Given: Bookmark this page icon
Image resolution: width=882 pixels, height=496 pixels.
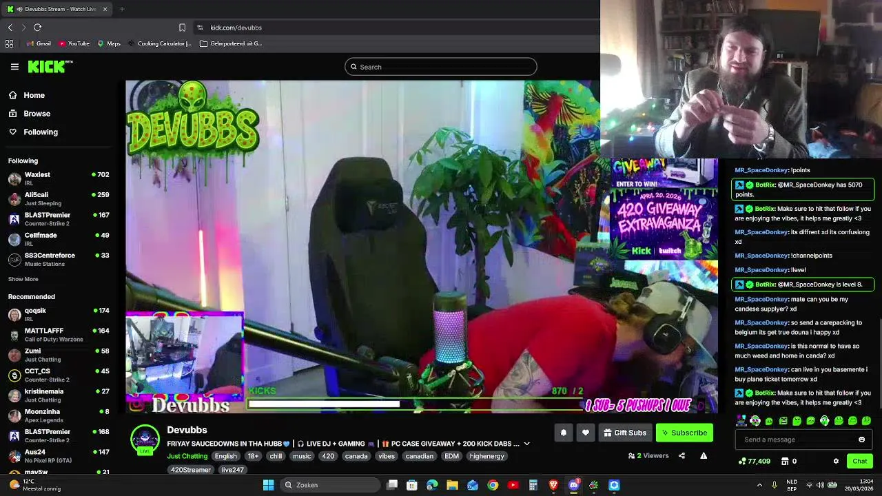Looking at the screenshot, I should (x=182, y=28).
